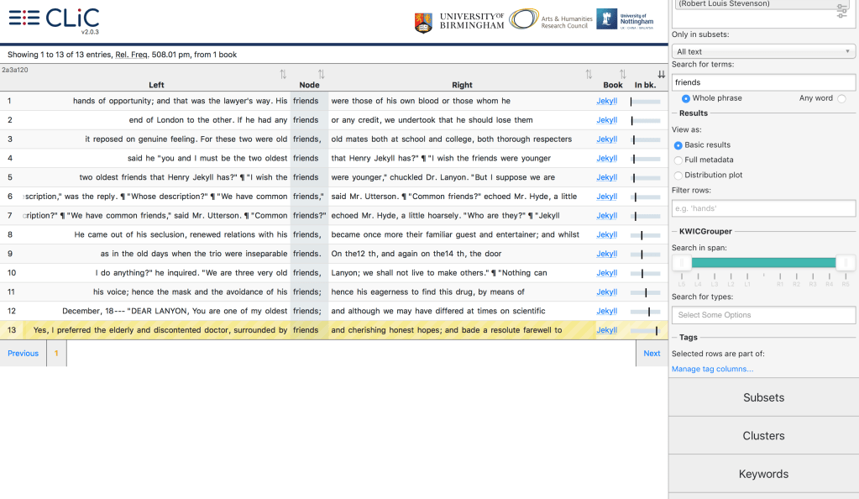Select Distribution plot view
The image size is (859, 499).
[678, 175]
